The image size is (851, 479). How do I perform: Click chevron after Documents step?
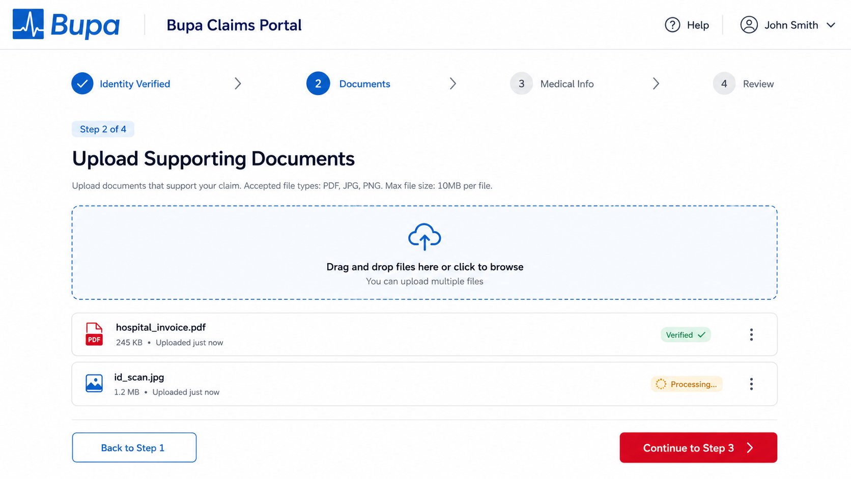452,83
